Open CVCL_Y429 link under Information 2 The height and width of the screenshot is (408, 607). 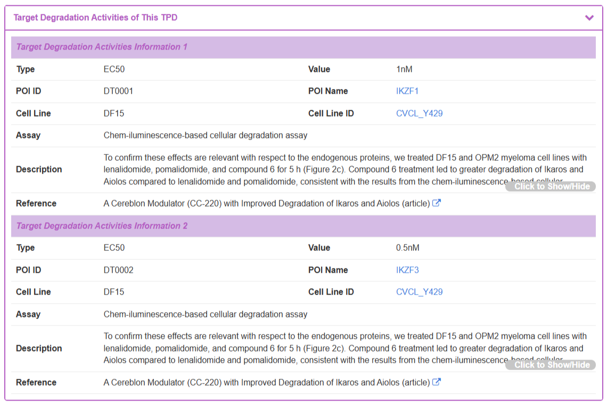pos(419,292)
